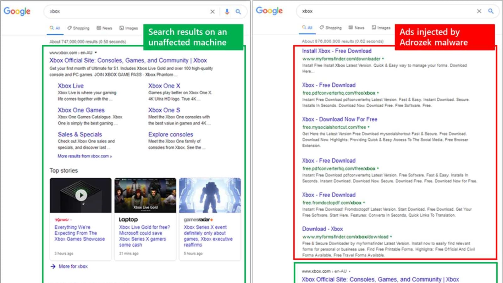
Task: Open the Download - Xbox ad
Action: tap(323, 229)
